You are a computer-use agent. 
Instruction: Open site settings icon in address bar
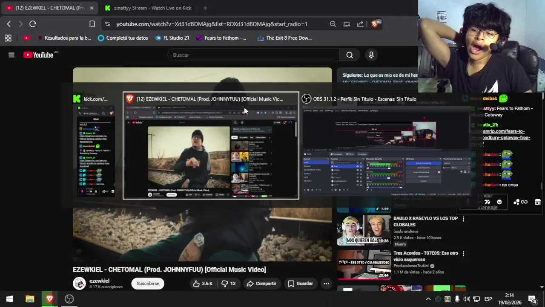(x=108, y=24)
